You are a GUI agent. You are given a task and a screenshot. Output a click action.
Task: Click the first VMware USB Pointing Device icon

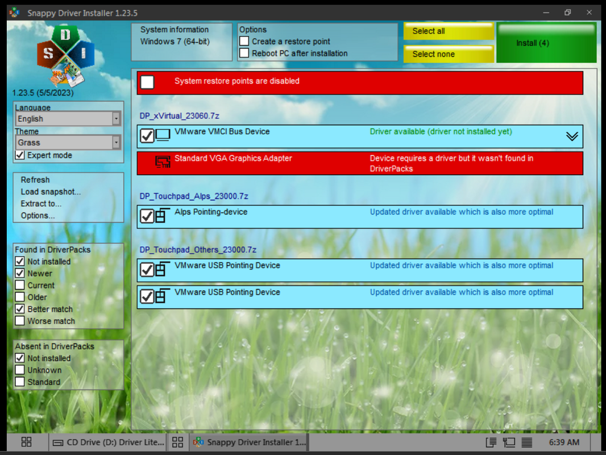(x=163, y=270)
